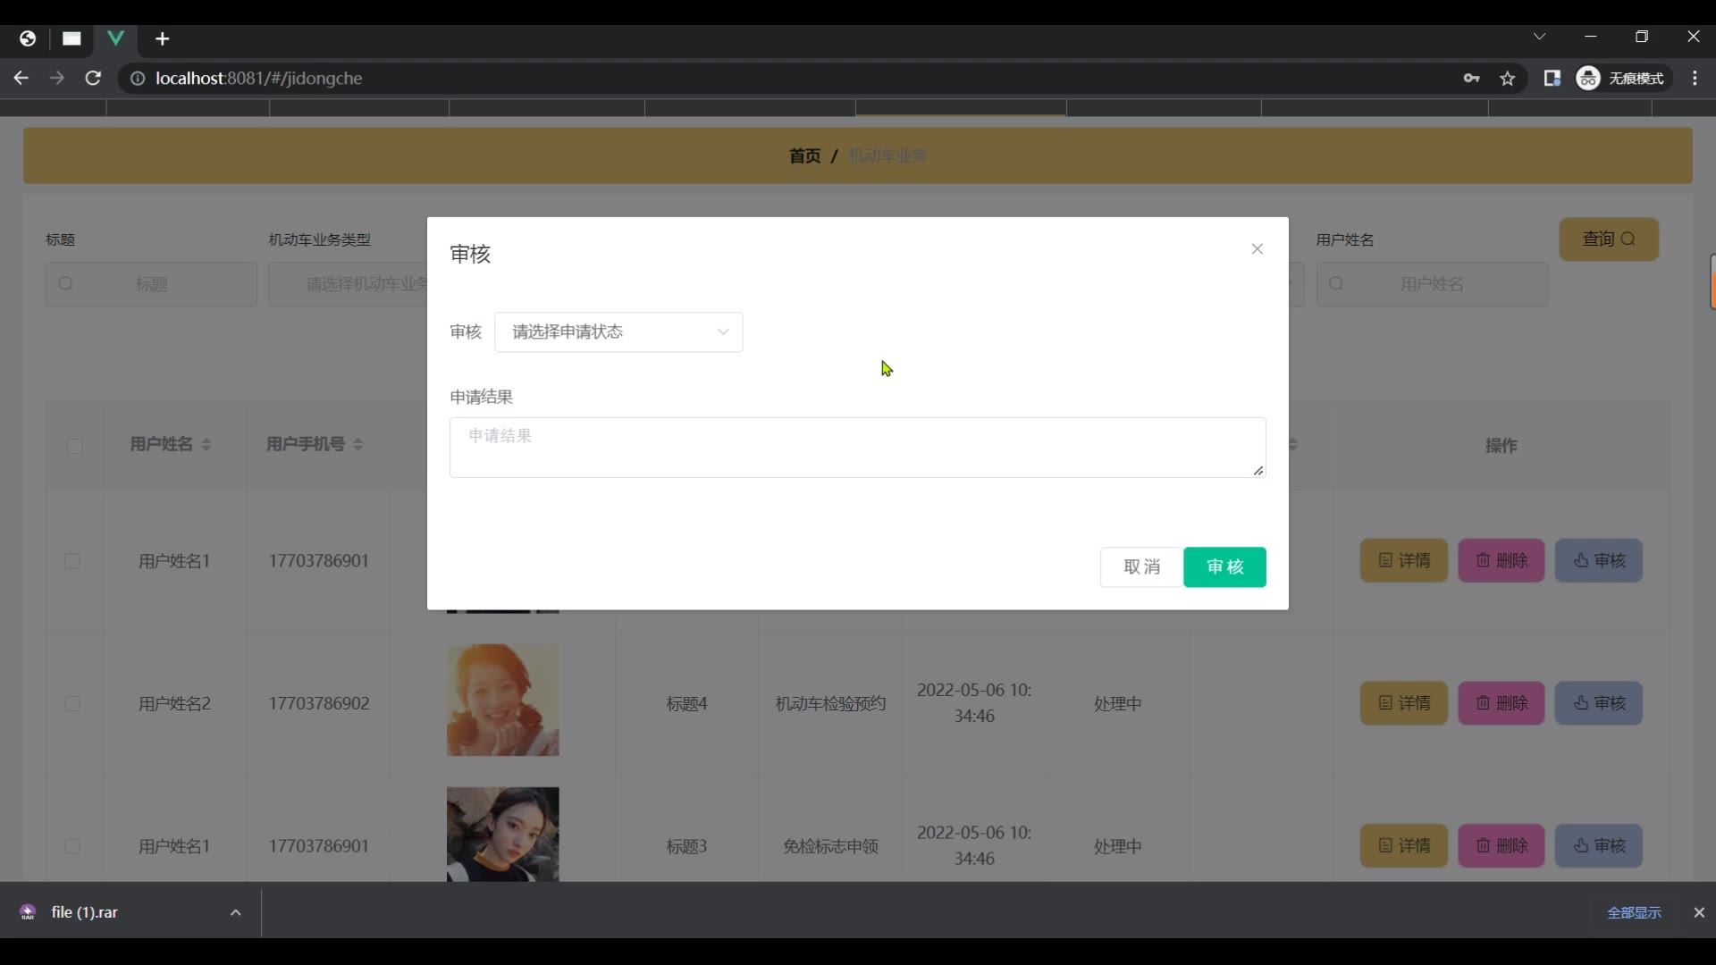Open the 请选择申请状态 dropdown

[618, 332]
